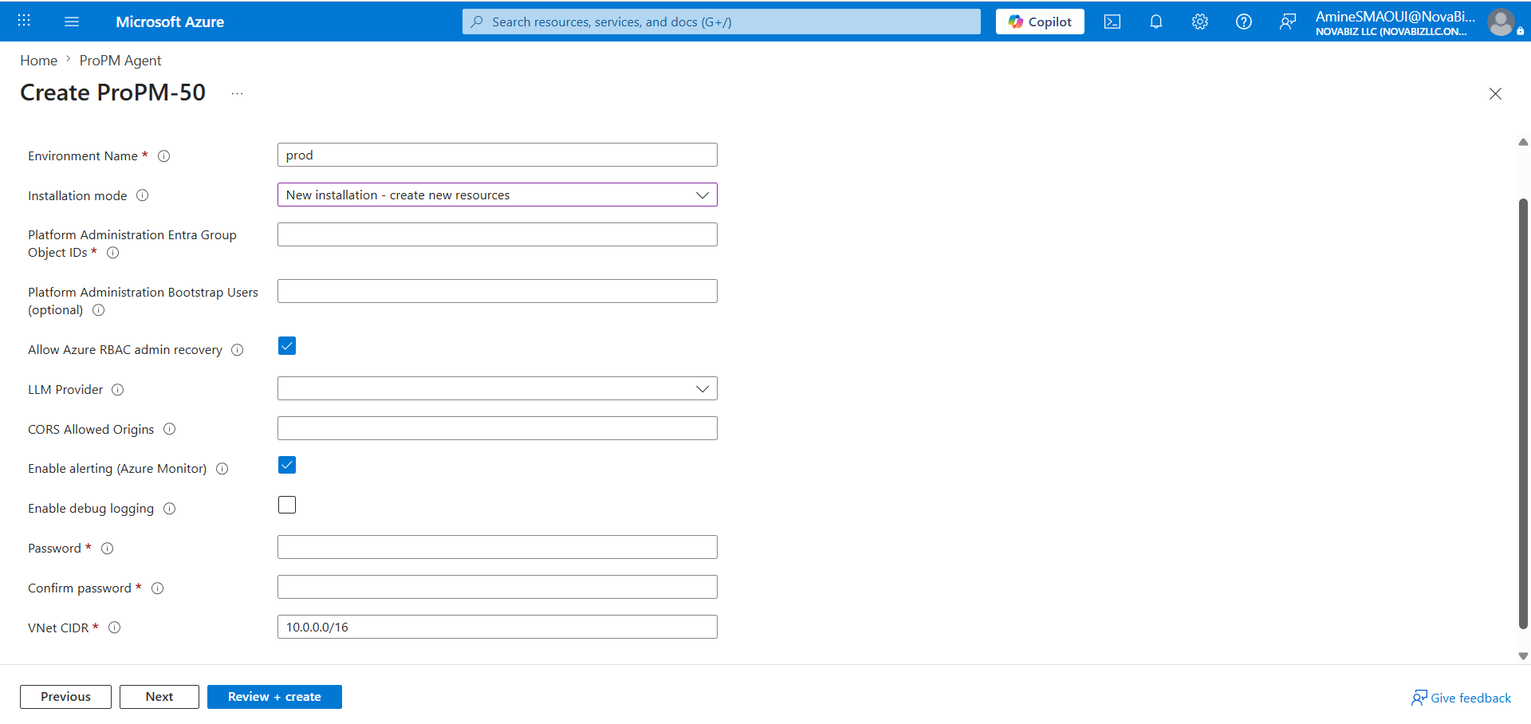Close the Create ProPM-50 blade

tap(1495, 93)
